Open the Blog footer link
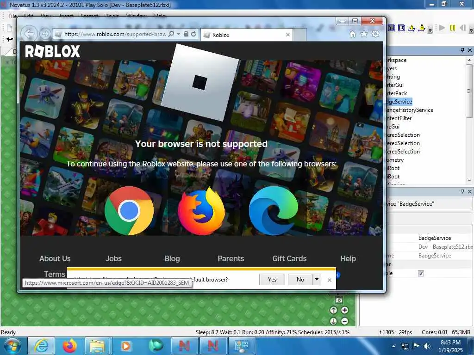Image resolution: width=474 pixels, height=355 pixels. [172, 259]
